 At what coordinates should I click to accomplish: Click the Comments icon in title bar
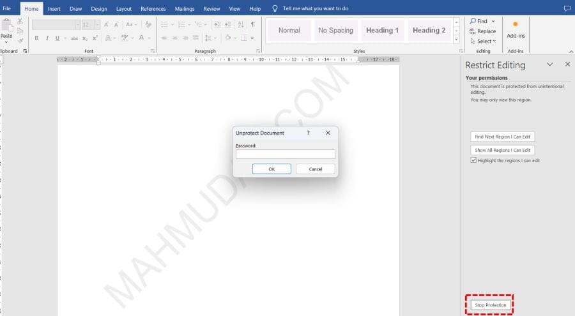567,8
